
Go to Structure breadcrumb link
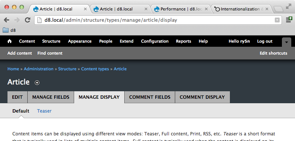[67, 69]
